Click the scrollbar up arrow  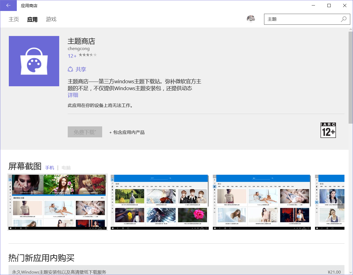(351, 29)
